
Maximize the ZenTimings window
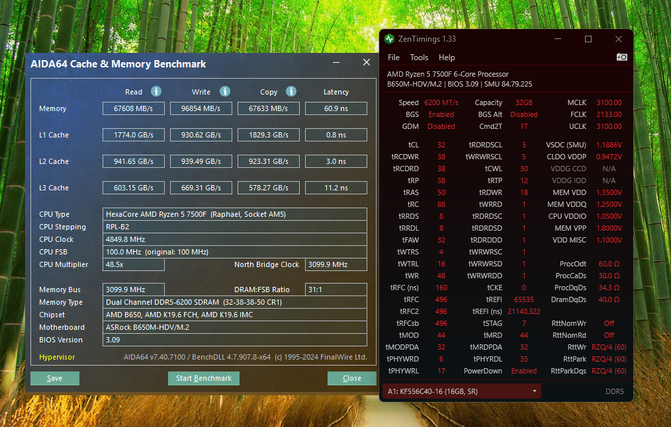[588, 39]
